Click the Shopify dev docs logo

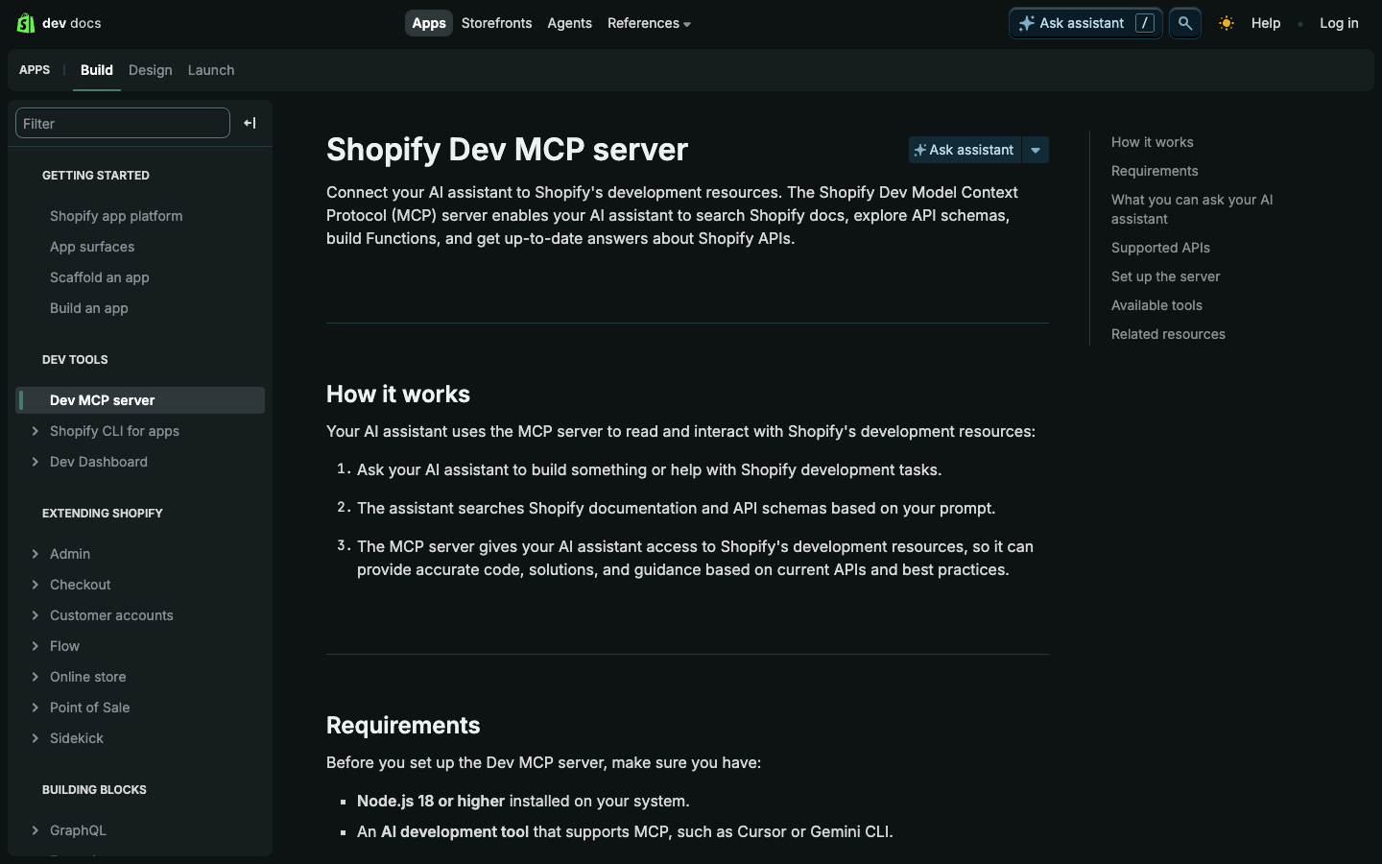[x=58, y=23]
